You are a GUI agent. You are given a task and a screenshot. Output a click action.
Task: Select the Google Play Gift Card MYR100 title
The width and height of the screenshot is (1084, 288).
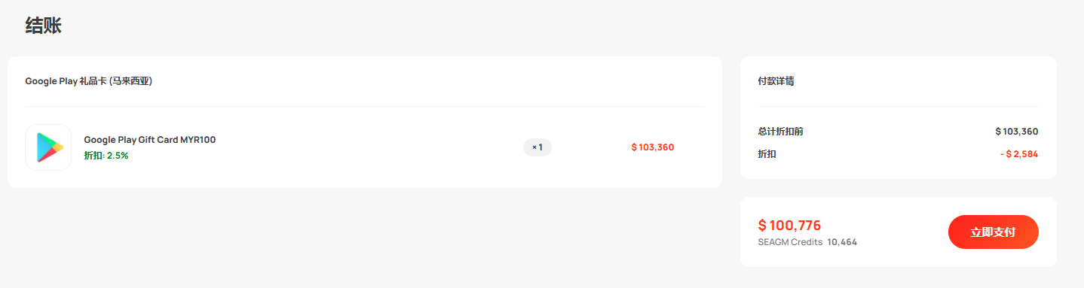(150, 140)
